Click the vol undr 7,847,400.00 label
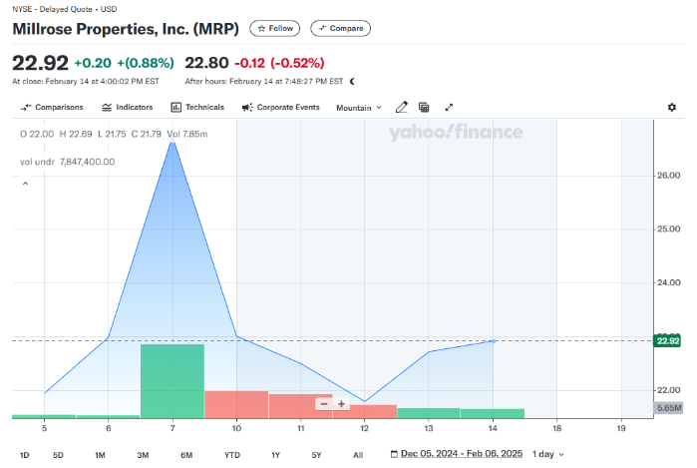Viewport: 697px width, 468px height. (67, 162)
